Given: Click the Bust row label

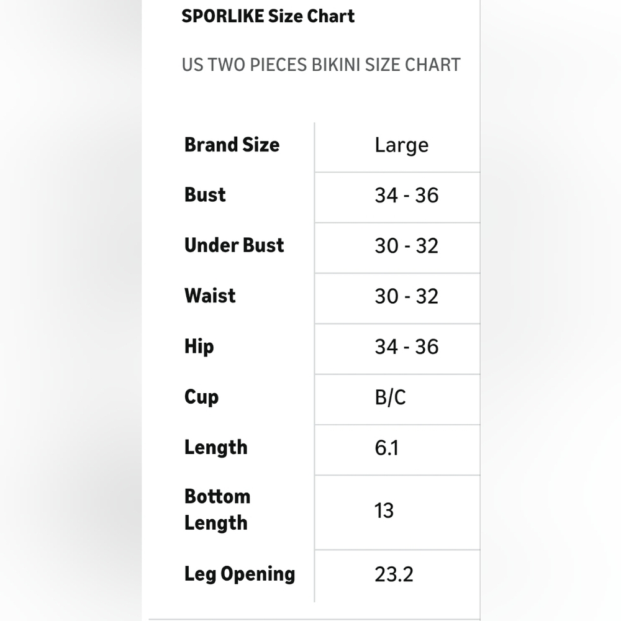Looking at the screenshot, I should point(205,195).
